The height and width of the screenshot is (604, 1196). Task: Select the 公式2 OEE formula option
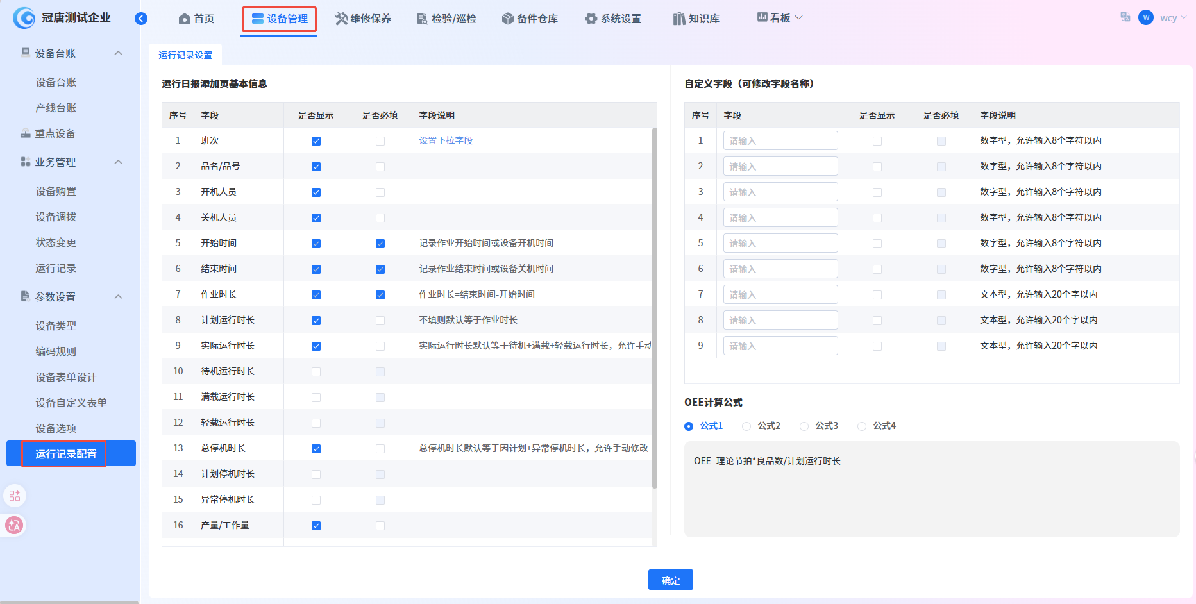(x=746, y=426)
